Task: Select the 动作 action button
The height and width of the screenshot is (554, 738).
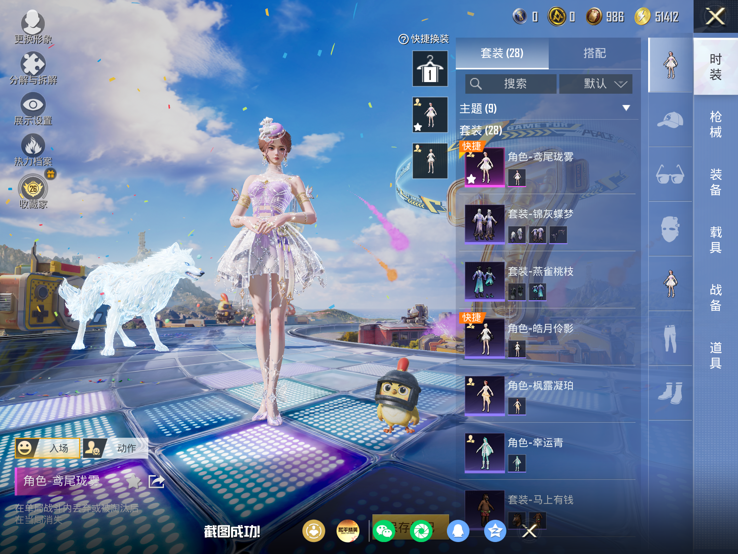Action: (x=115, y=448)
